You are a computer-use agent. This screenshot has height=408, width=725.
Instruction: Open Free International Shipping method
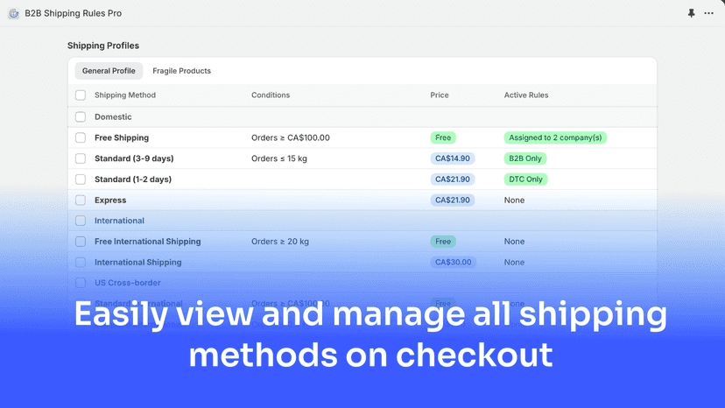coord(148,242)
